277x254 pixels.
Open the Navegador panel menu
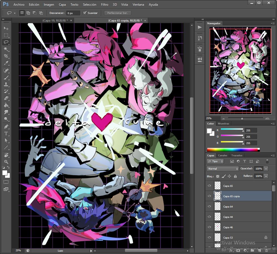coord(273,23)
